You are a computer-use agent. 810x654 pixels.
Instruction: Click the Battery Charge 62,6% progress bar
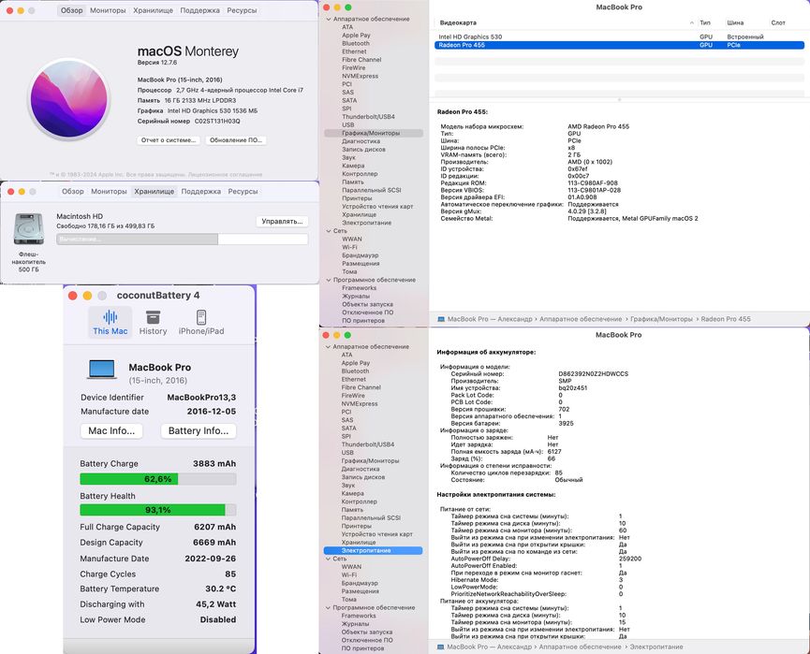coord(158,479)
